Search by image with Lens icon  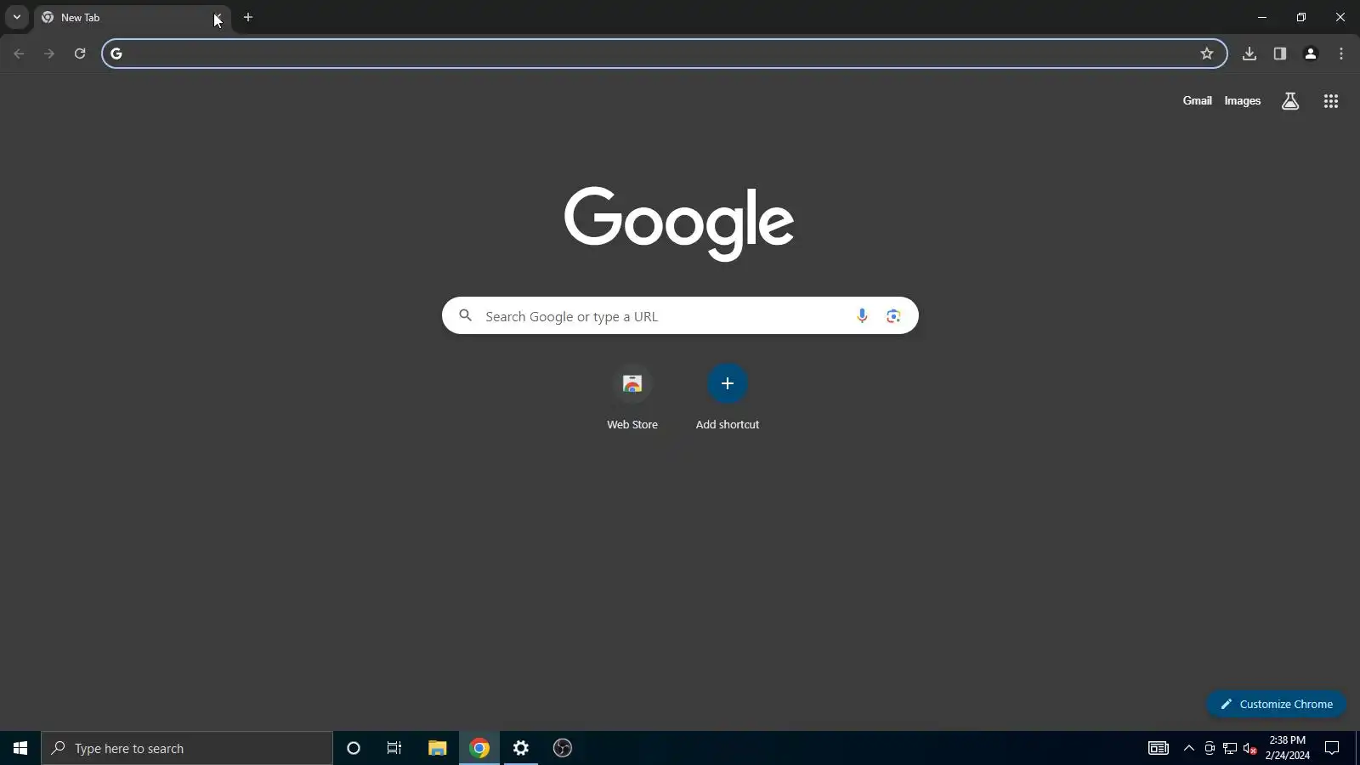coord(892,315)
